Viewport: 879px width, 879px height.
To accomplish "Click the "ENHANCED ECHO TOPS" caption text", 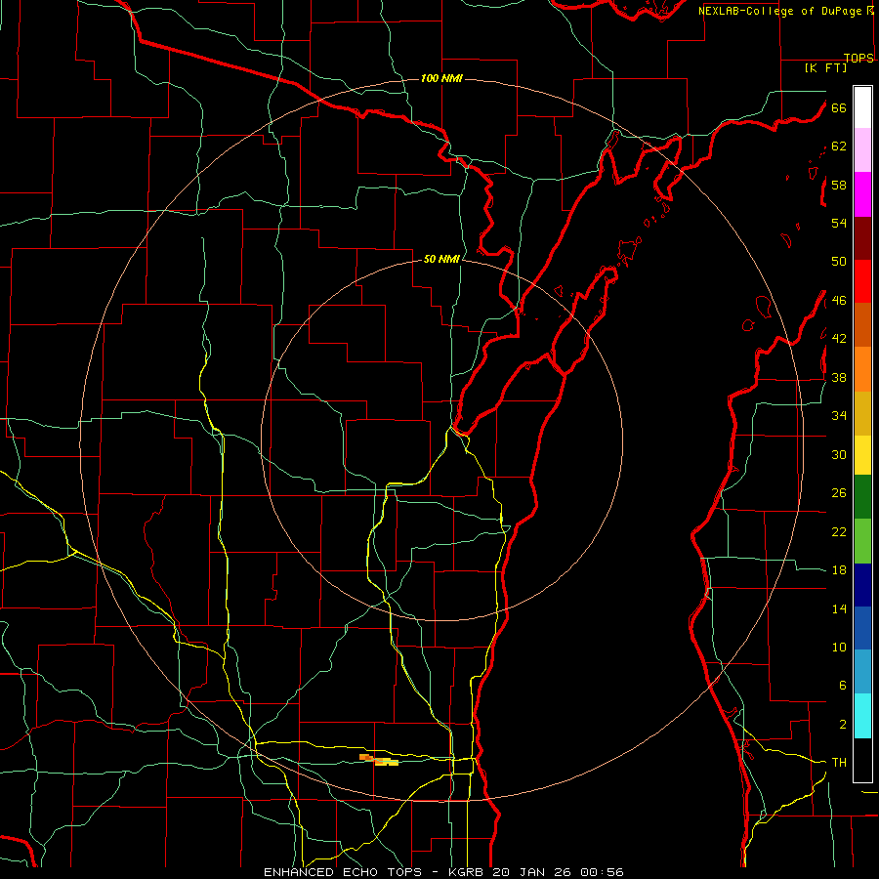I will tap(343, 872).
